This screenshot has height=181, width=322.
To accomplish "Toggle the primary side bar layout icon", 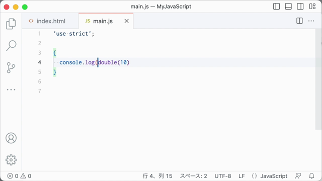I will pos(276,7).
